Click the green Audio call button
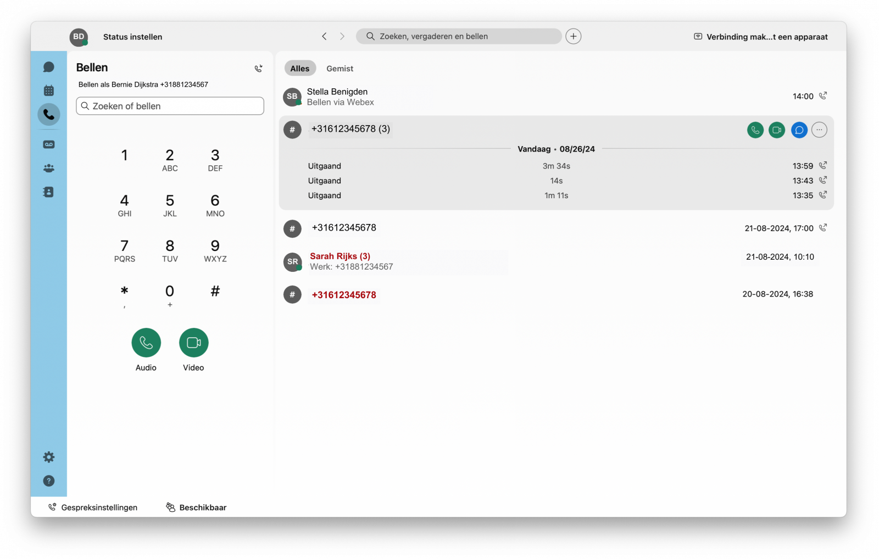The width and height of the screenshot is (879, 559). [x=146, y=343]
